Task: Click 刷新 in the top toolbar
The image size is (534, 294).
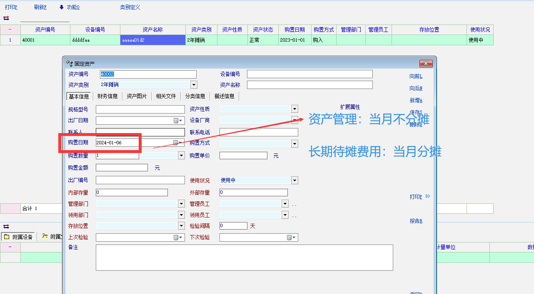Action: point(40,7)
